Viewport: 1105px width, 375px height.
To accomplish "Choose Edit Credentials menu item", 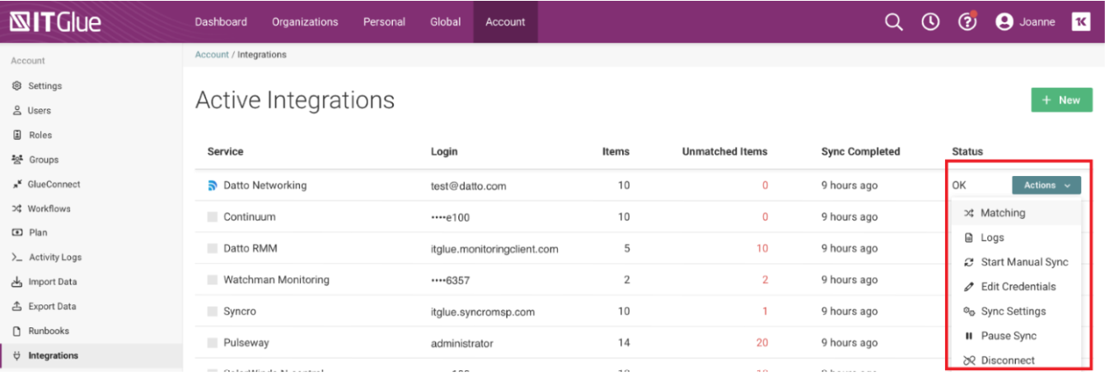I will tap(1015, 287).
